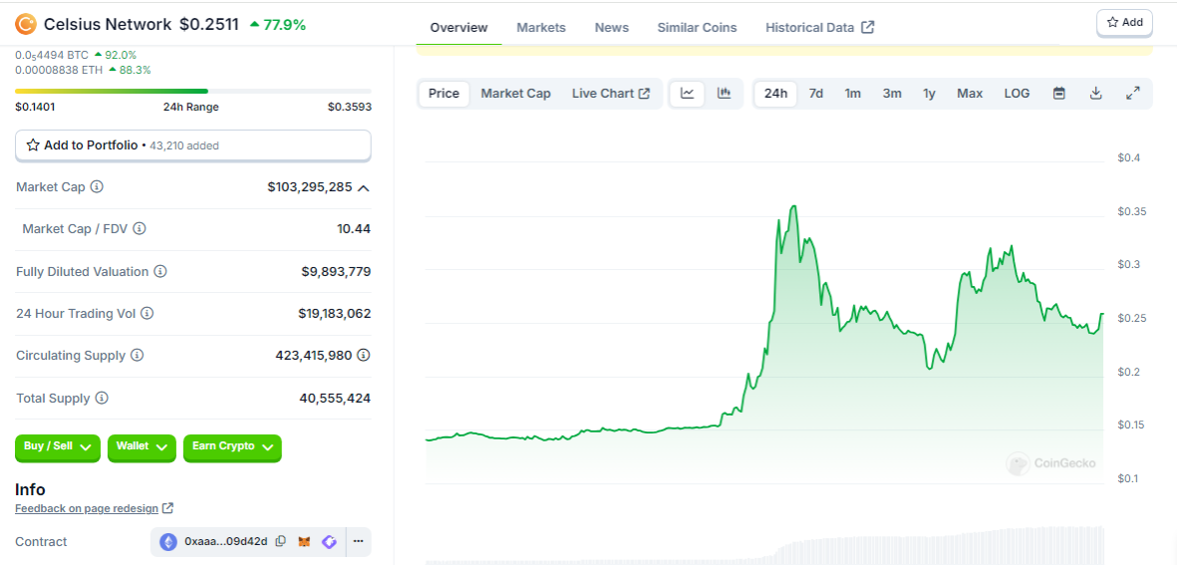Switch to the Similar Coins tab

click(x=698, y=27)
